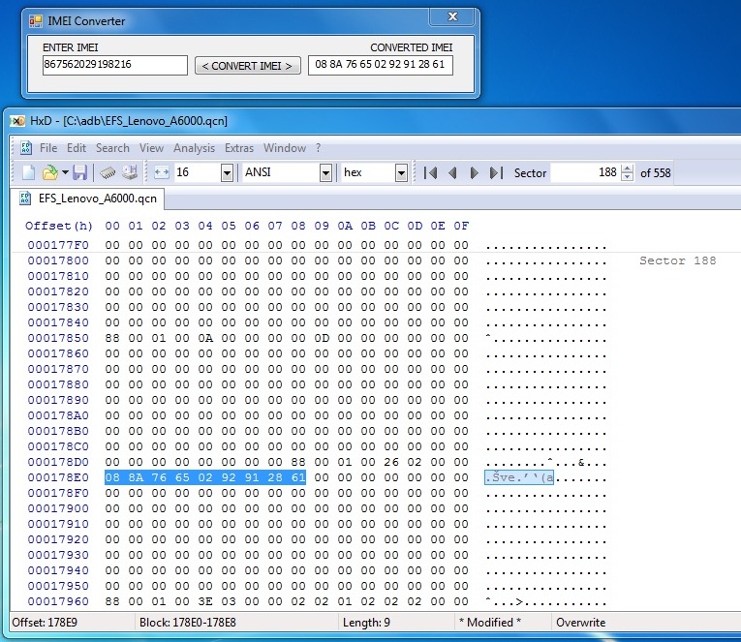Increment the Sector number spinner
This screenshot has width=741, height=642.
(627, 168)
